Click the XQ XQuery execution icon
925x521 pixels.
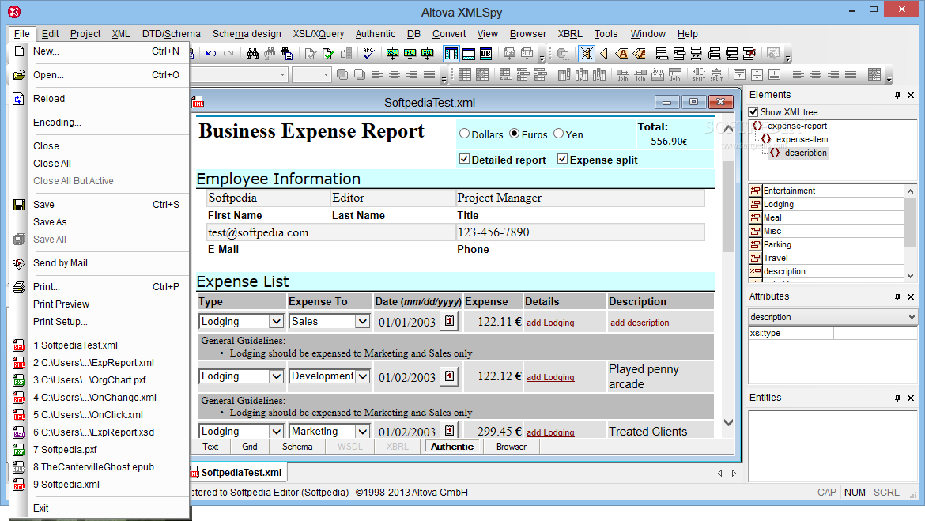point(428,54)
